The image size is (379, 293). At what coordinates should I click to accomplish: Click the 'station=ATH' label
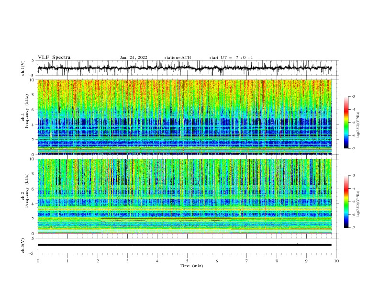178,57
